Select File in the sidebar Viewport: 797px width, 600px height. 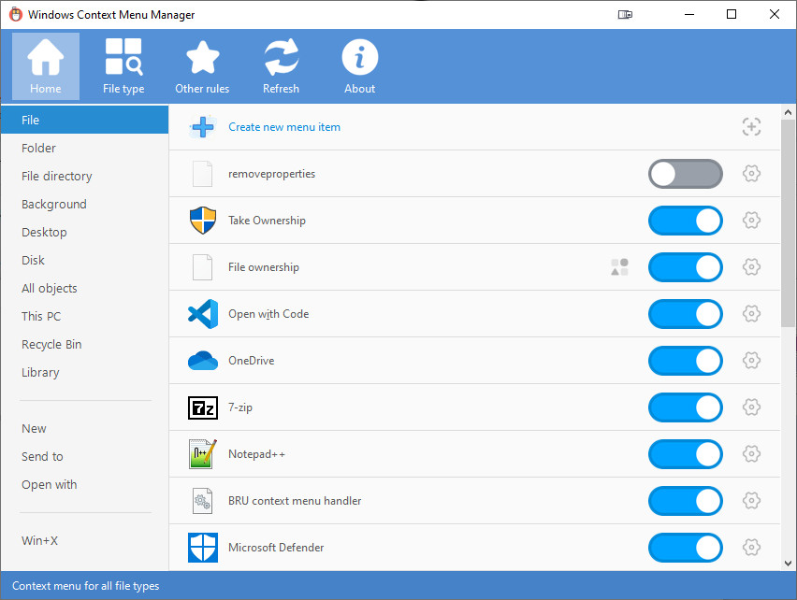tap(84, 120)
